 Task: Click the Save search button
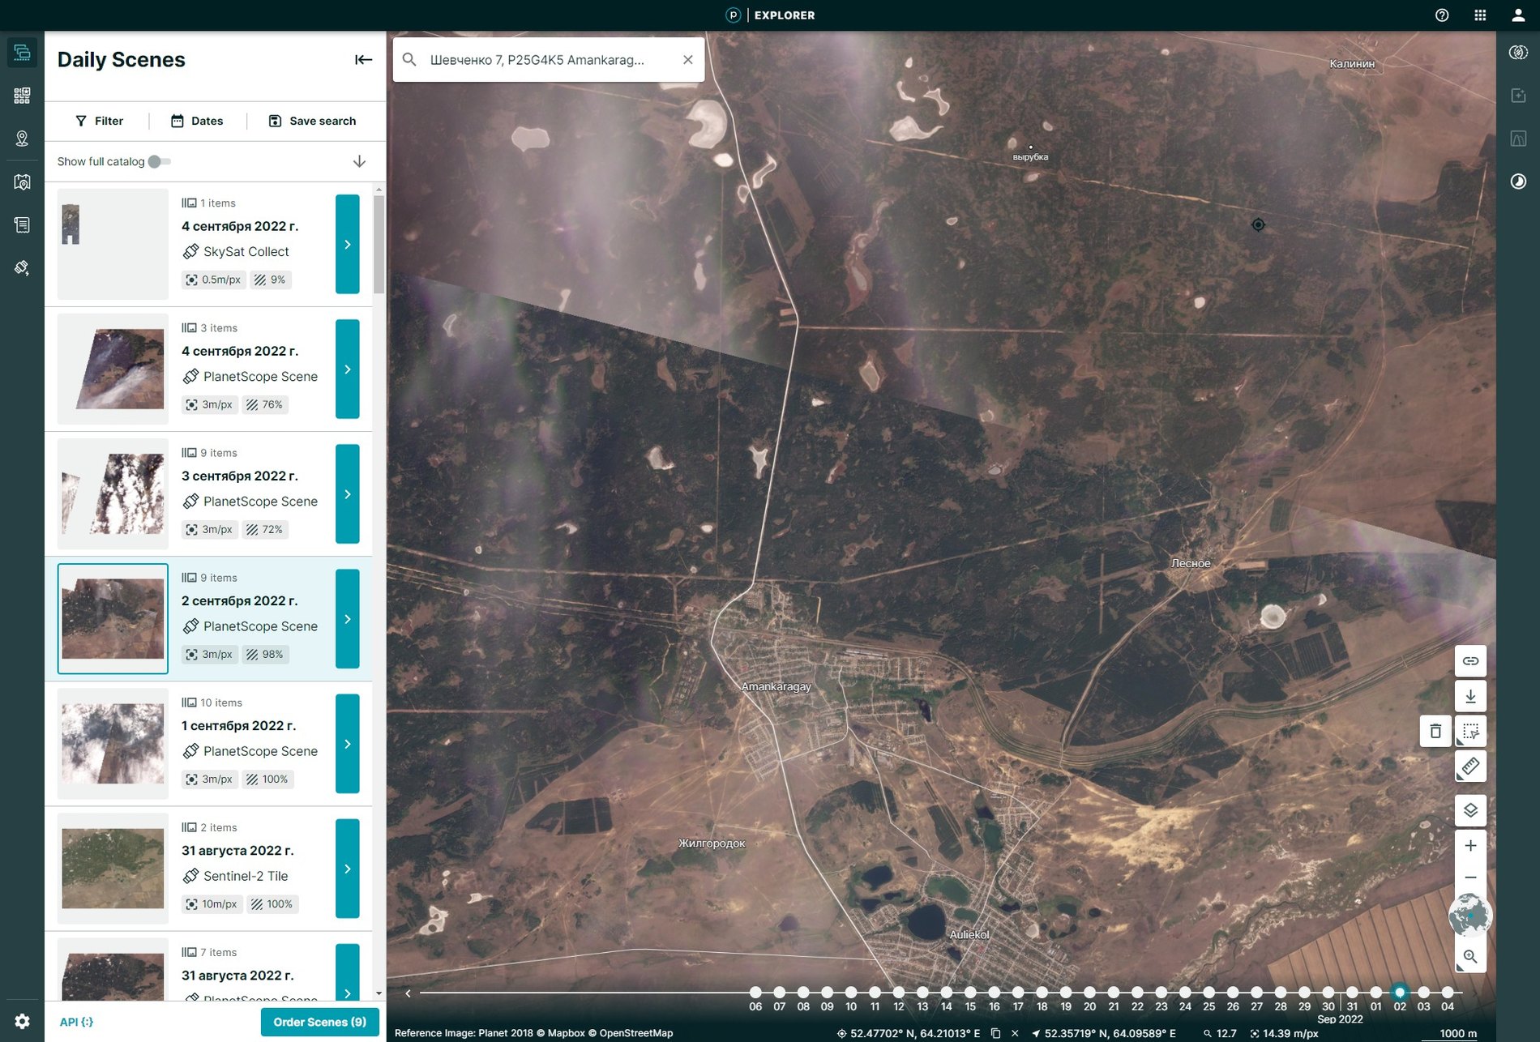pyautogui.click(x=312, y=121)
